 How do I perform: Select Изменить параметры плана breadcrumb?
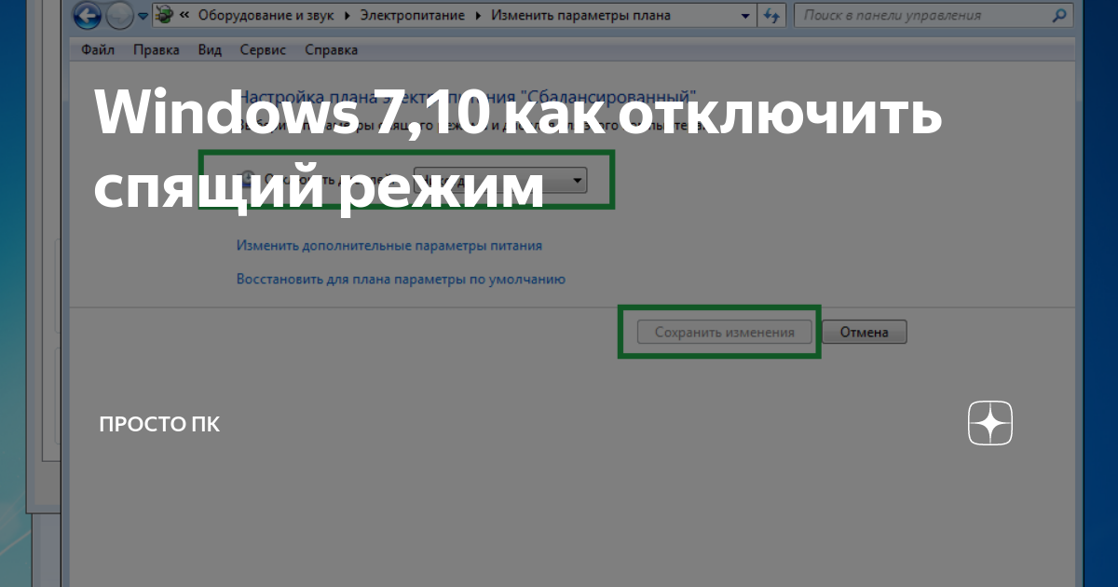click(x=580, y=16)
